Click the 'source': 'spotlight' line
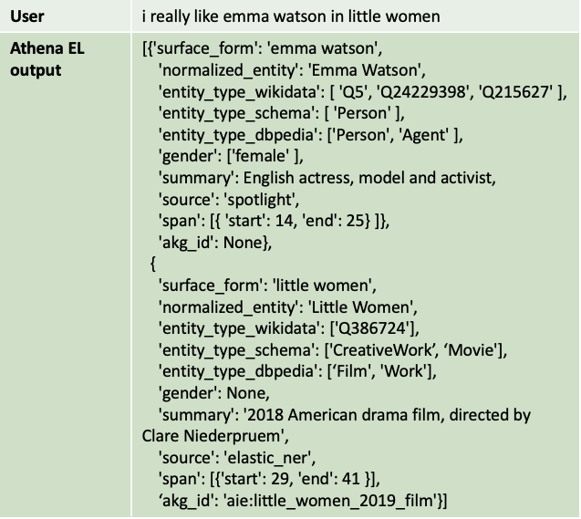This screenshot has height=519, width=581. (229, 200)
